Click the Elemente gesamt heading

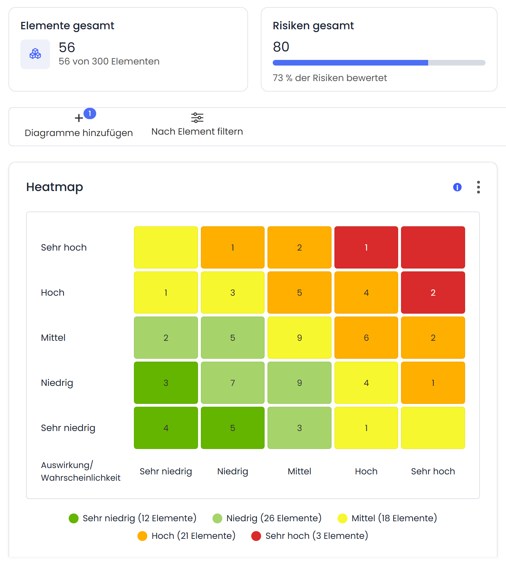click(67, 26)
